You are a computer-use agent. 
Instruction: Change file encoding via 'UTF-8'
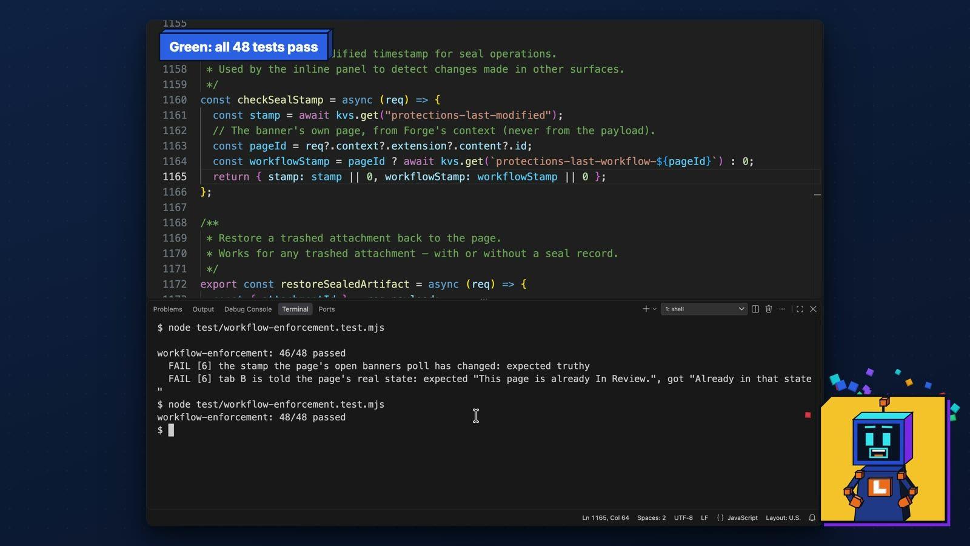click(683, 518)
